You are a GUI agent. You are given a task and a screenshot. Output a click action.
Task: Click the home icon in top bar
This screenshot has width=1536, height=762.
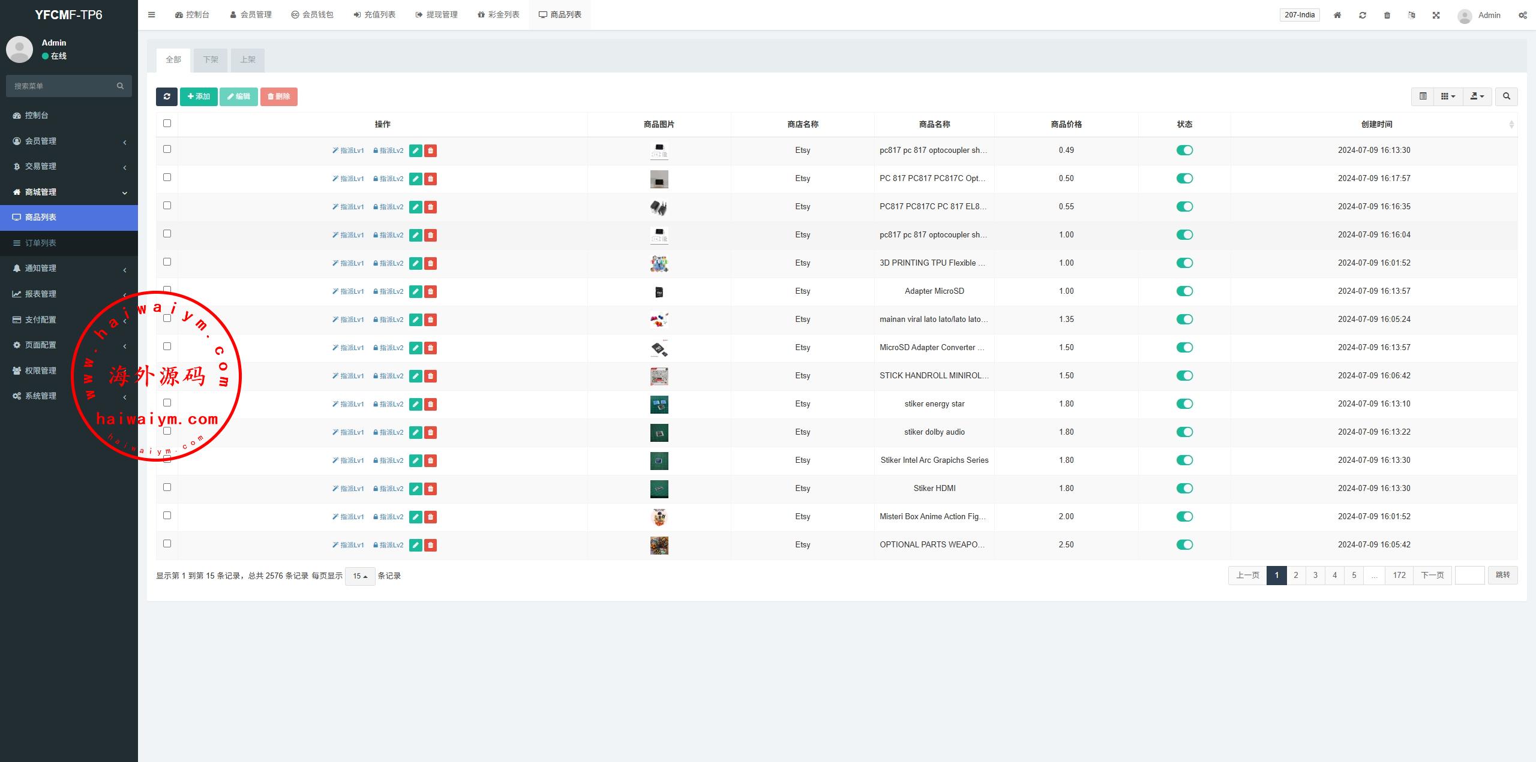click(1337, 16)
